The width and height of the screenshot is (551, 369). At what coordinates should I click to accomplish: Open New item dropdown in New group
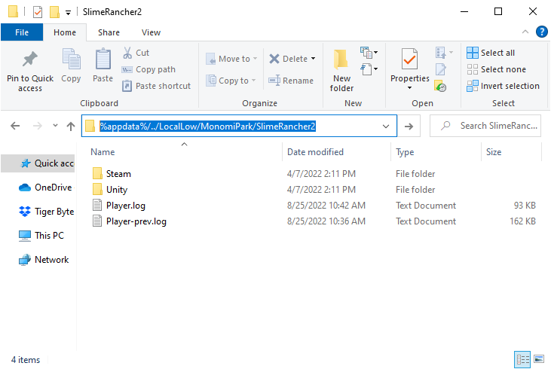tap(369, 53)
